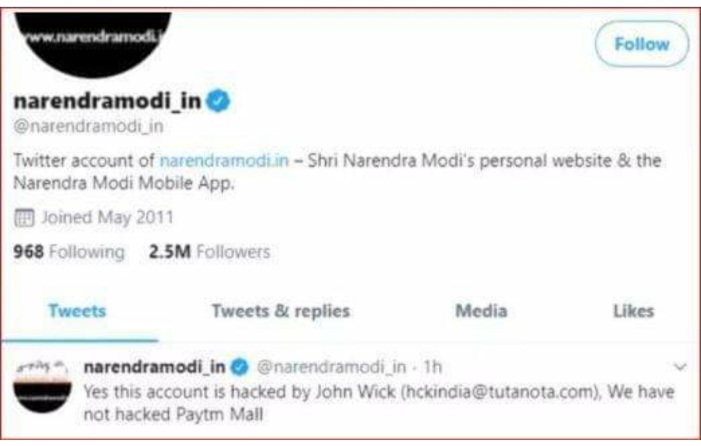Click the verified badge in the tweet header
701x446 pixels.
(240, 368)
